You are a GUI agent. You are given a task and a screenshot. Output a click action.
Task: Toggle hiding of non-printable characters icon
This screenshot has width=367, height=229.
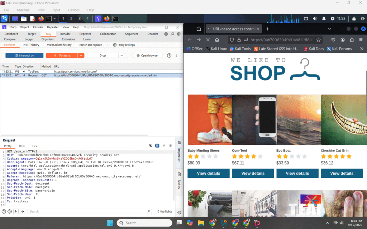pyautogui.click(x=151, y=146)
